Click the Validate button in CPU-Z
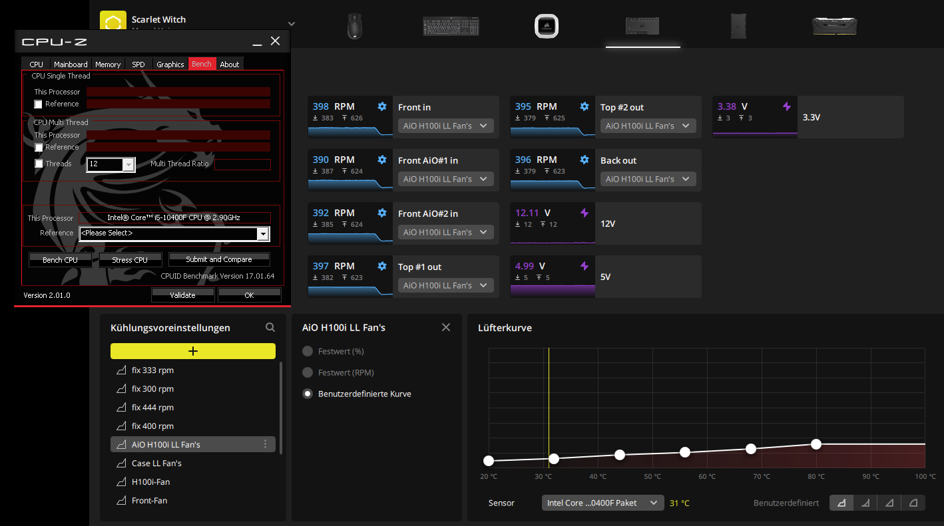Screen dimensions: 944x526 tap(183, 295)
